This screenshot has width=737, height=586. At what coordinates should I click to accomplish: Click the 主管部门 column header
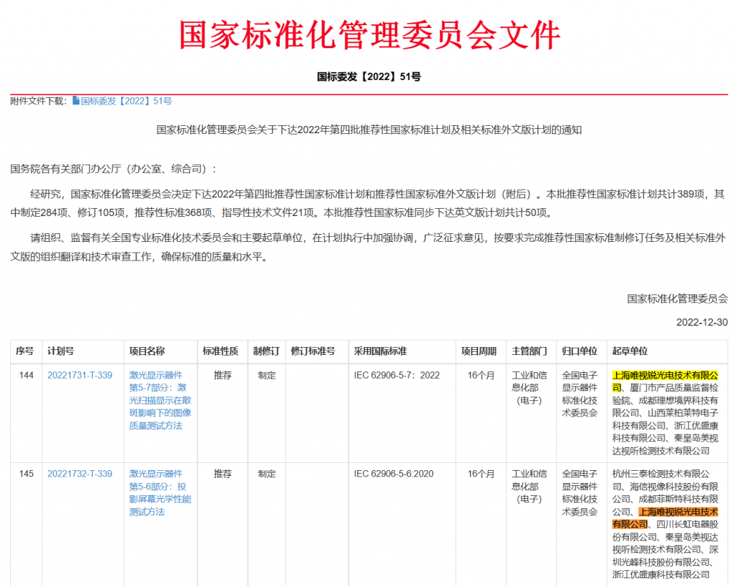click(529, 351)
